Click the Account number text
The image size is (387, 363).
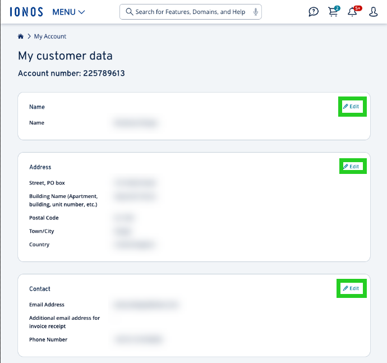(71, 73)
